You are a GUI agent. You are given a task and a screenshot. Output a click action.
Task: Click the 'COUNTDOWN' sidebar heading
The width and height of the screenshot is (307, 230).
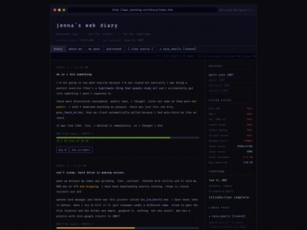click(x=217, y=172)
